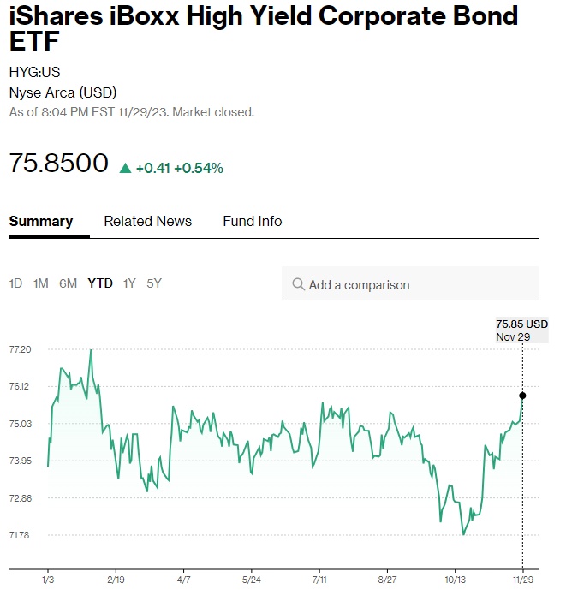The height and width of the screenshot is (595, 566).
Task: Select the 6M time range
Action: click(68, 283)
